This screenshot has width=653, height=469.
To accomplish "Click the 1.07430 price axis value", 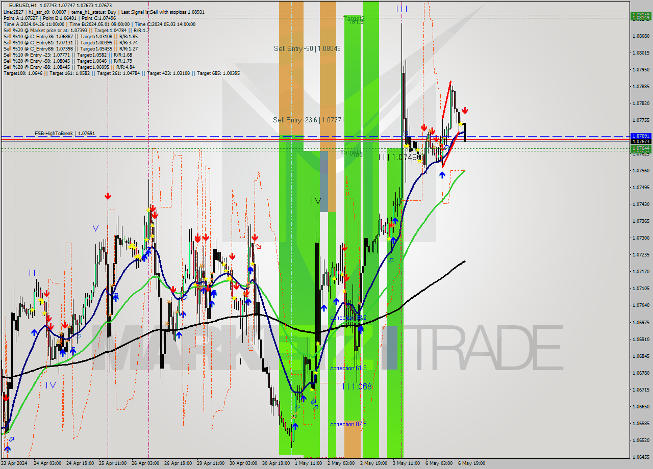I will (x=641, y=204).
